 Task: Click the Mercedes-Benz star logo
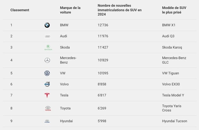[x=47, y=60]
